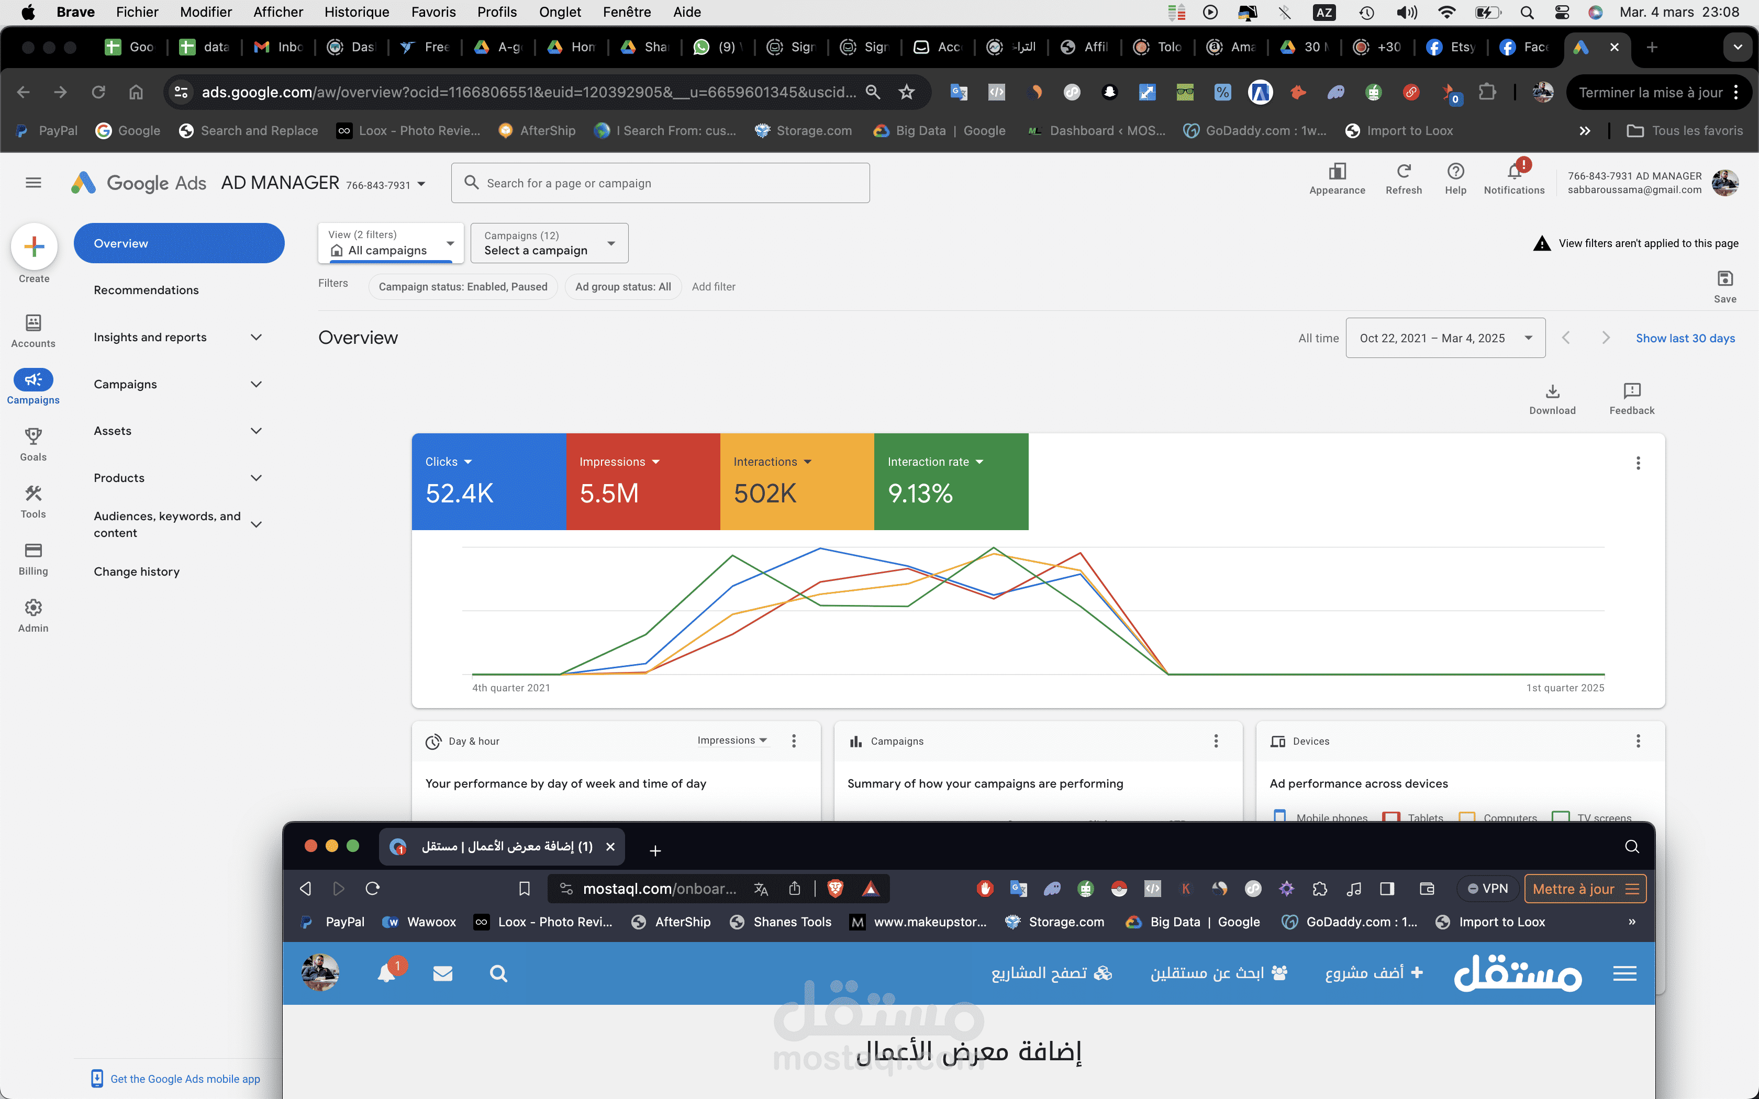
Task: Open the date range dropdown
Action: coord(1445,338)
